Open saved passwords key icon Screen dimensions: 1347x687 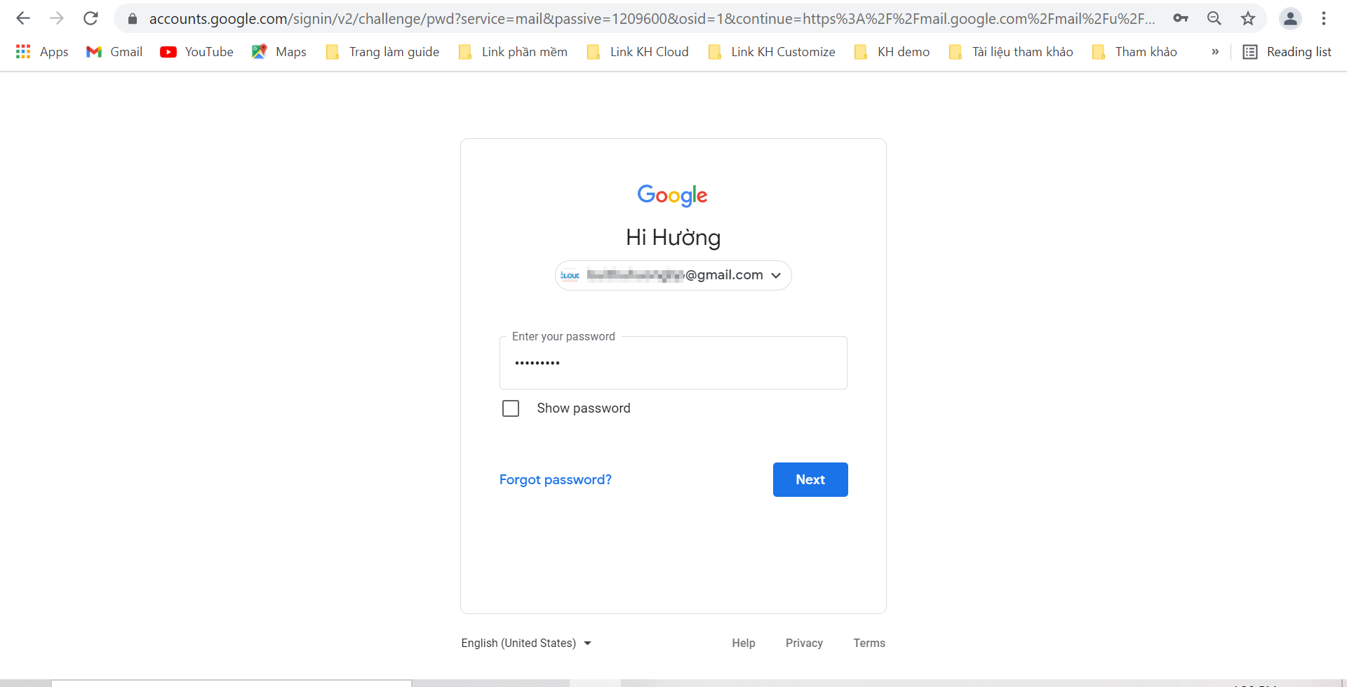coord(1181,18)
